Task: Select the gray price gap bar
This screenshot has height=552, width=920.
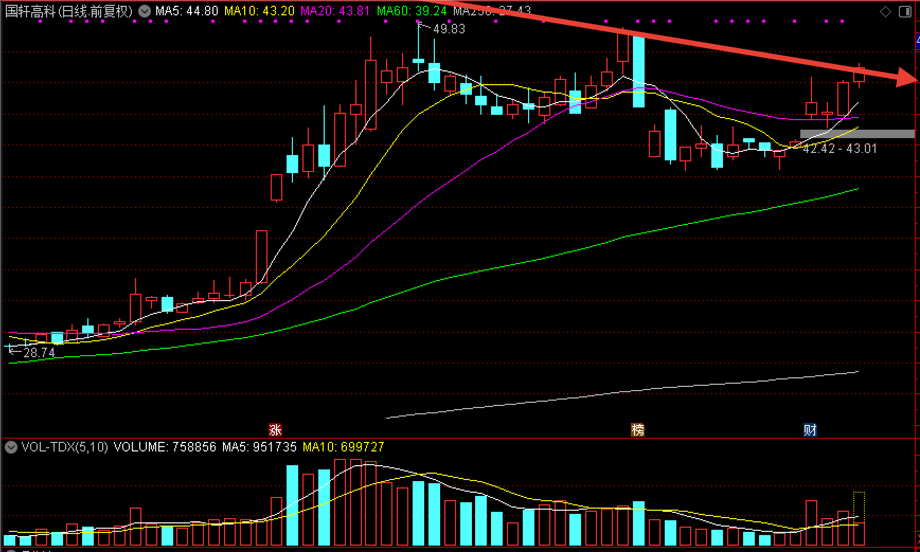Action: [x=858, y=134]
